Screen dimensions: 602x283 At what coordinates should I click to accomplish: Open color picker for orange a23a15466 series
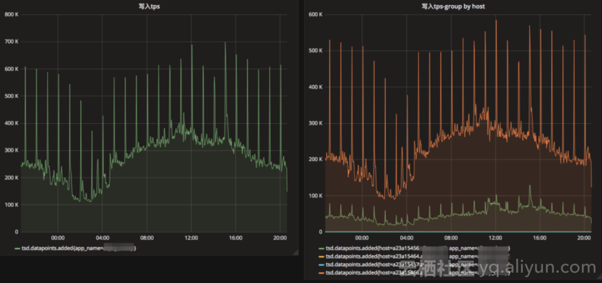(x=321, y=274)
